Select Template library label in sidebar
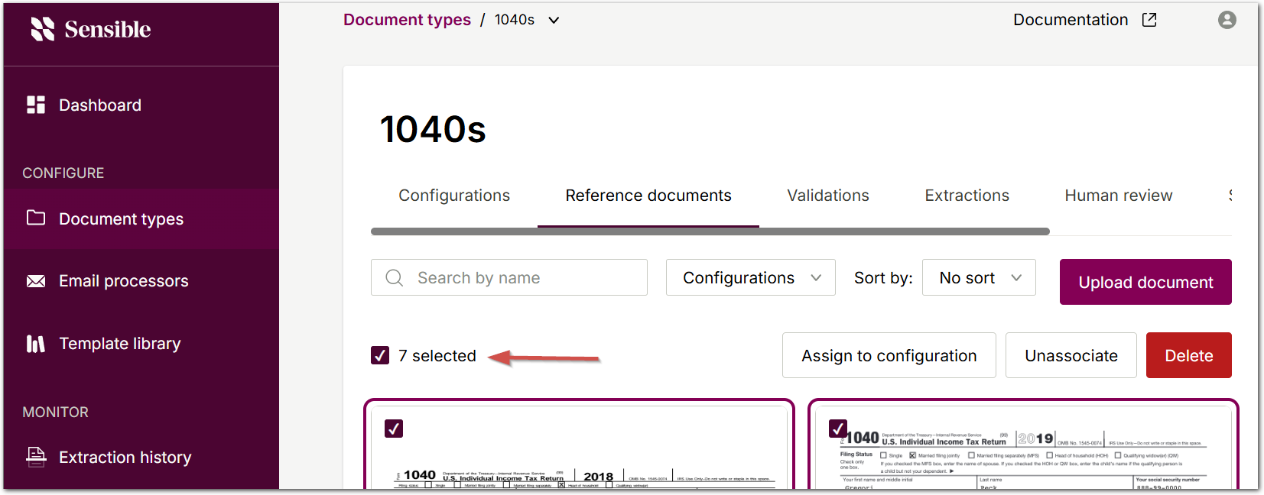The width and height of the screenshot is (1264, 495). coord(120,344)
